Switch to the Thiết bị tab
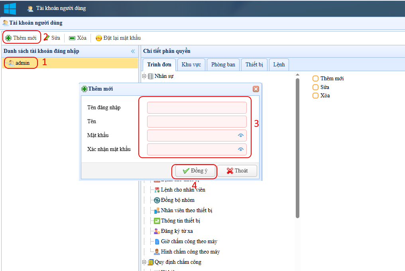Viewport: 405px width, 271px height. tap(254, 64)
